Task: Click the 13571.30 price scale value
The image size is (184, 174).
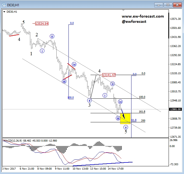Action: 175,19
